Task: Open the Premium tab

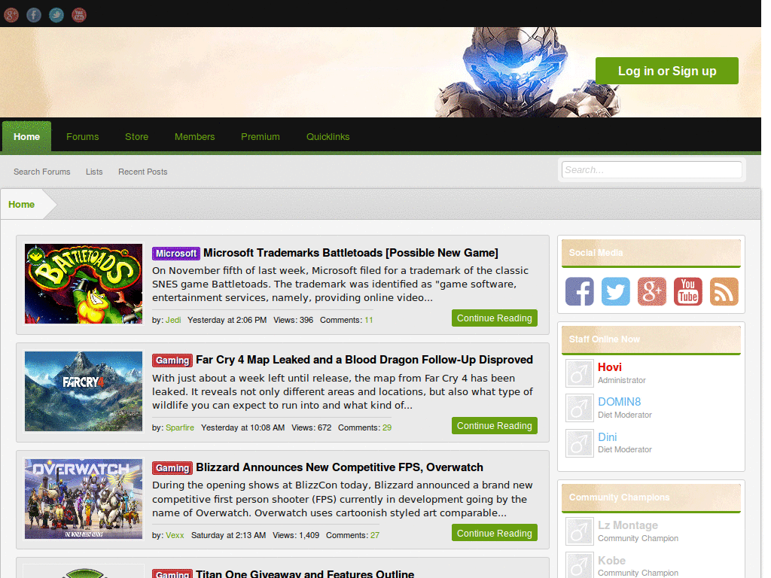Action: (x=261, y=137)
